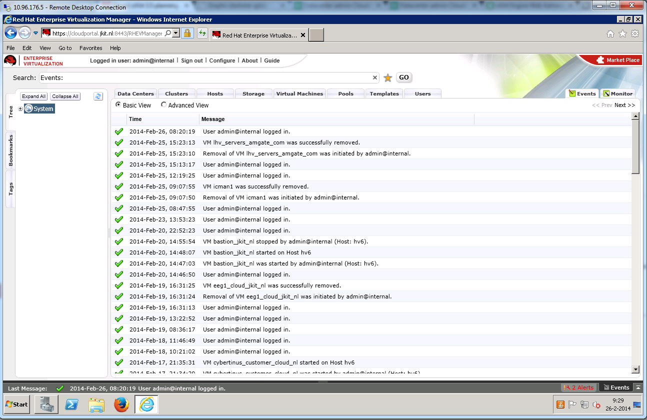Viewport: 647px width, 420px height.
Task: Clear the search field with X icon
Action: (x=375, y=77)
